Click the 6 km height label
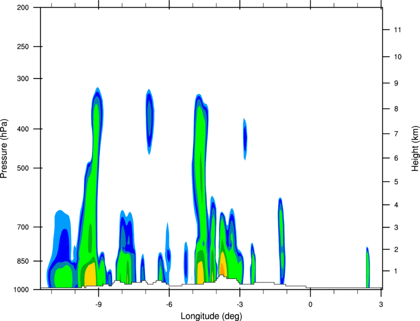 pyautogui.click(x=396, y=158)
